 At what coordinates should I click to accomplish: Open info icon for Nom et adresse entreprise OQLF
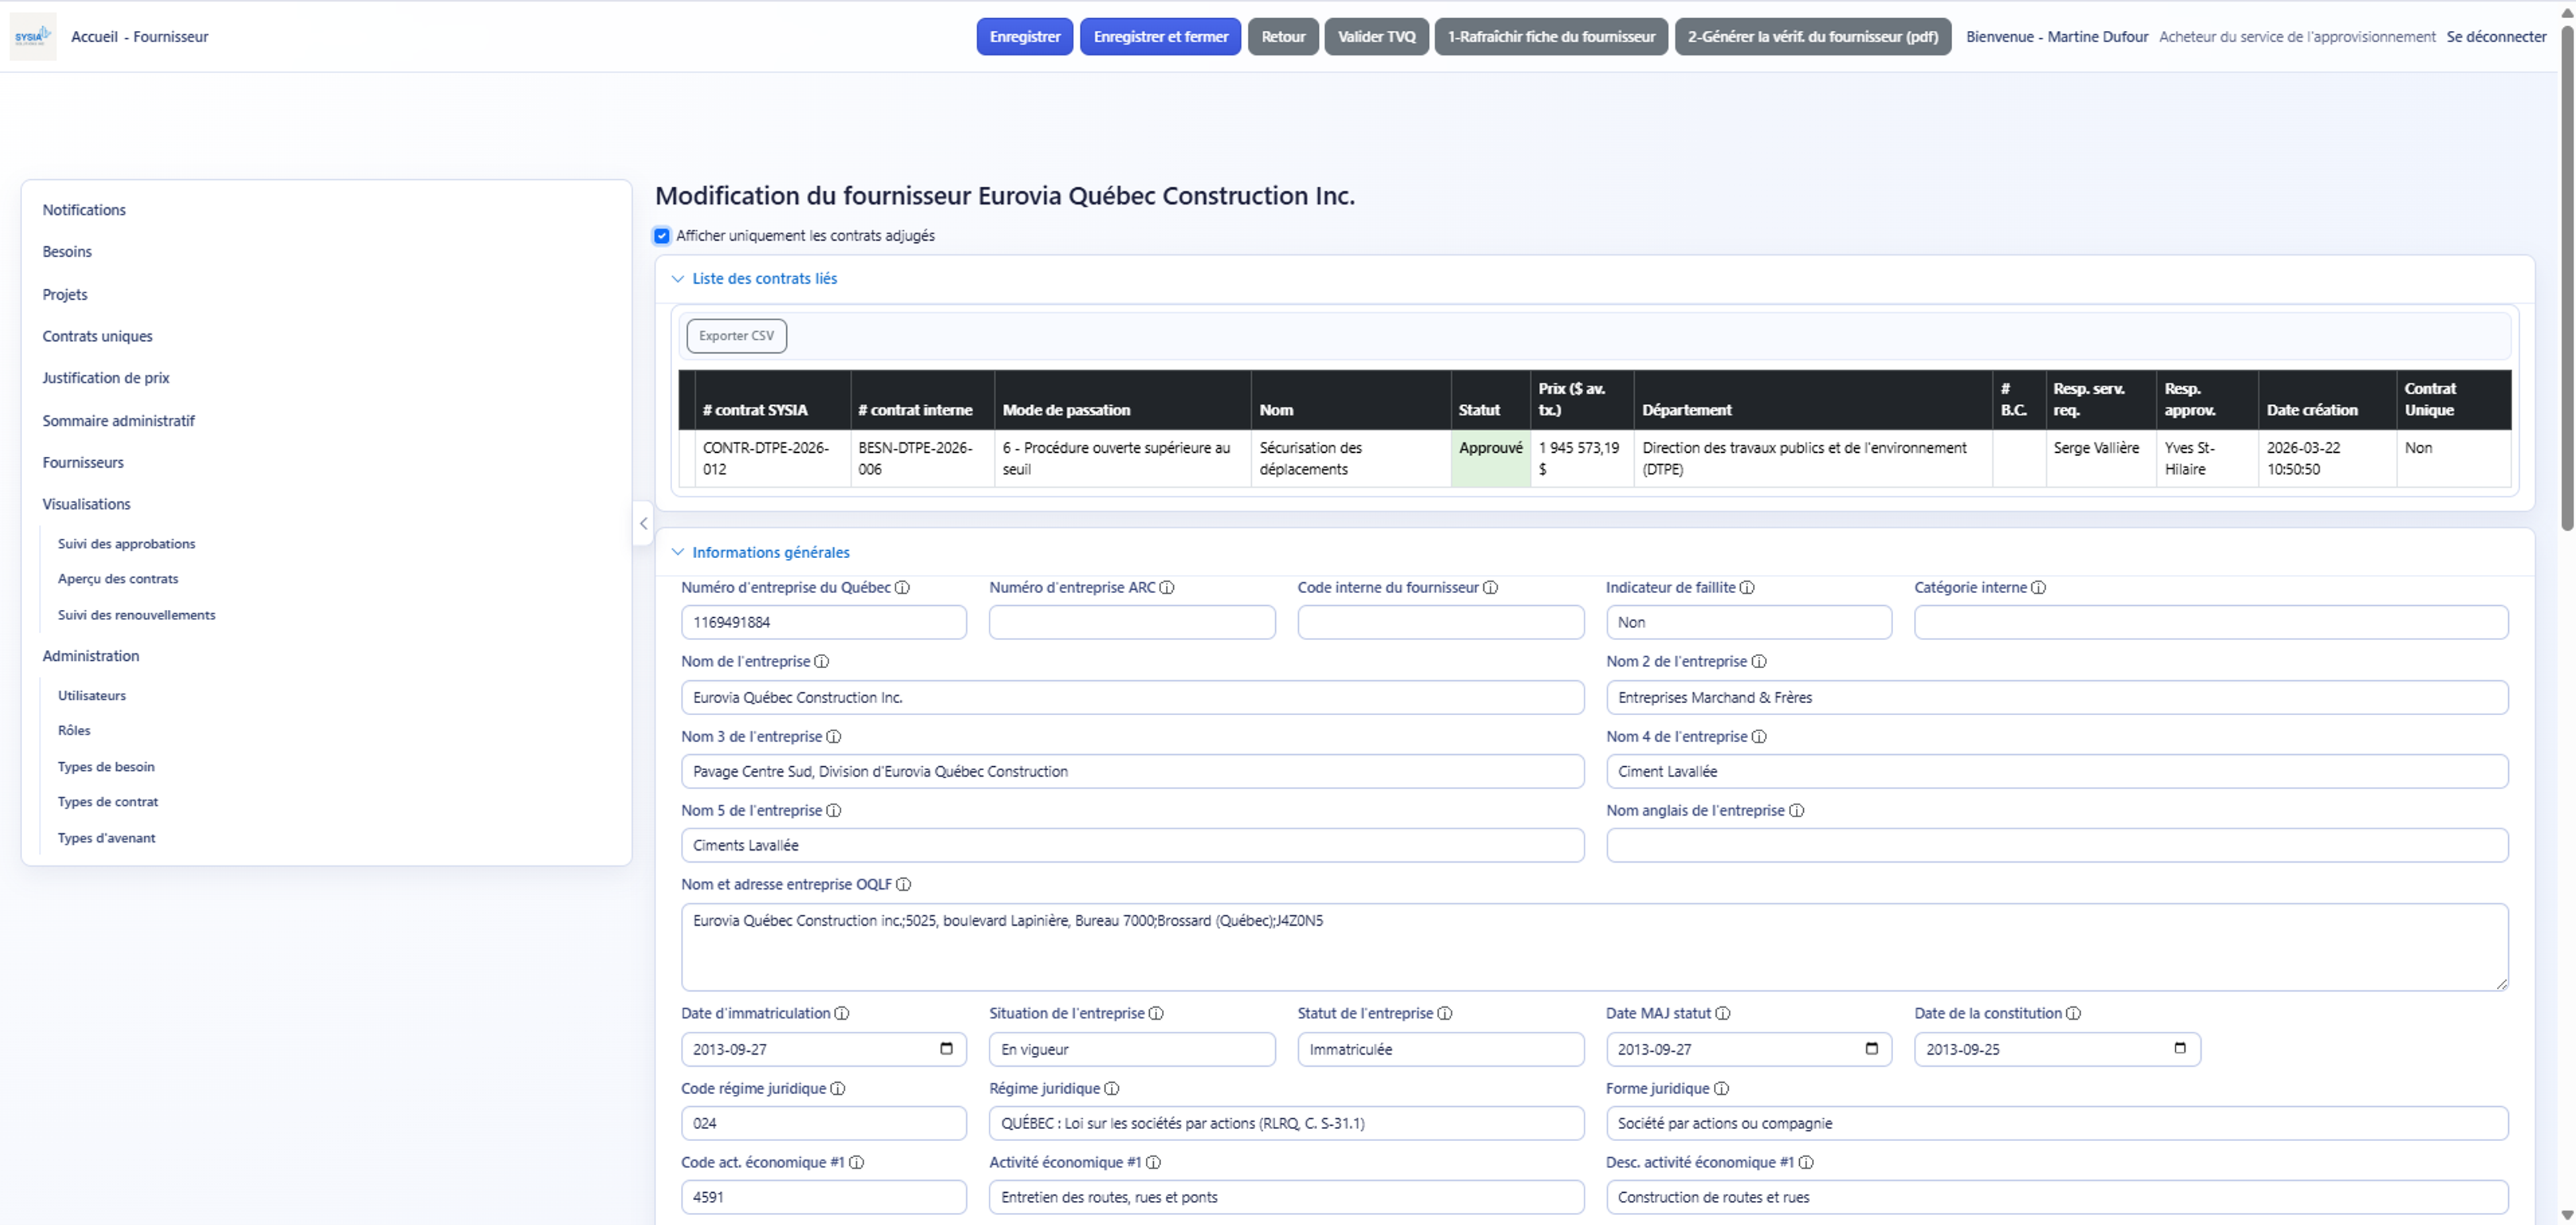pyautogui.click(x=903, y=885)
